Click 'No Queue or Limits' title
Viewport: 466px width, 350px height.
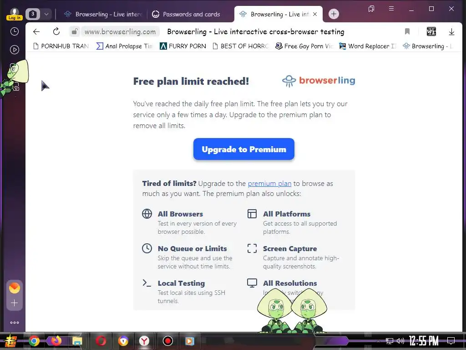(192, 248)
